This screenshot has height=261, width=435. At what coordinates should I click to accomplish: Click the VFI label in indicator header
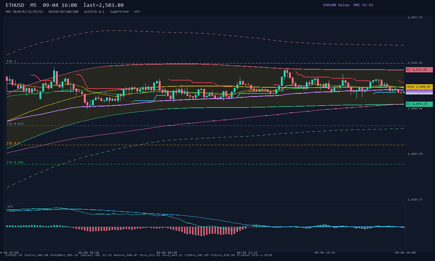pyautogui.click(x=137, y=11)
